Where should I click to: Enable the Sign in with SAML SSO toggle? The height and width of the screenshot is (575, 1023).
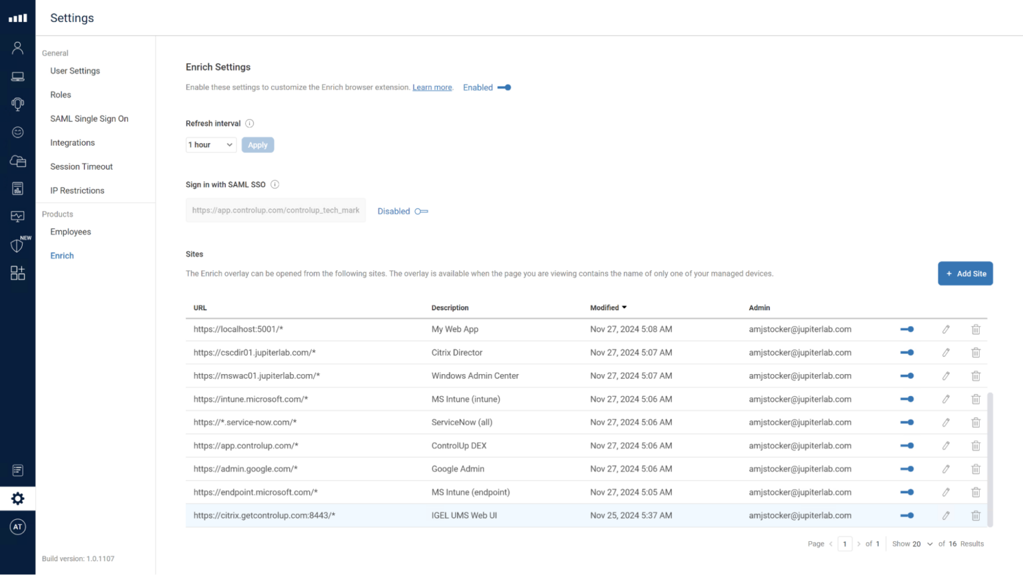pyautogui.click(x=421, y=211)
